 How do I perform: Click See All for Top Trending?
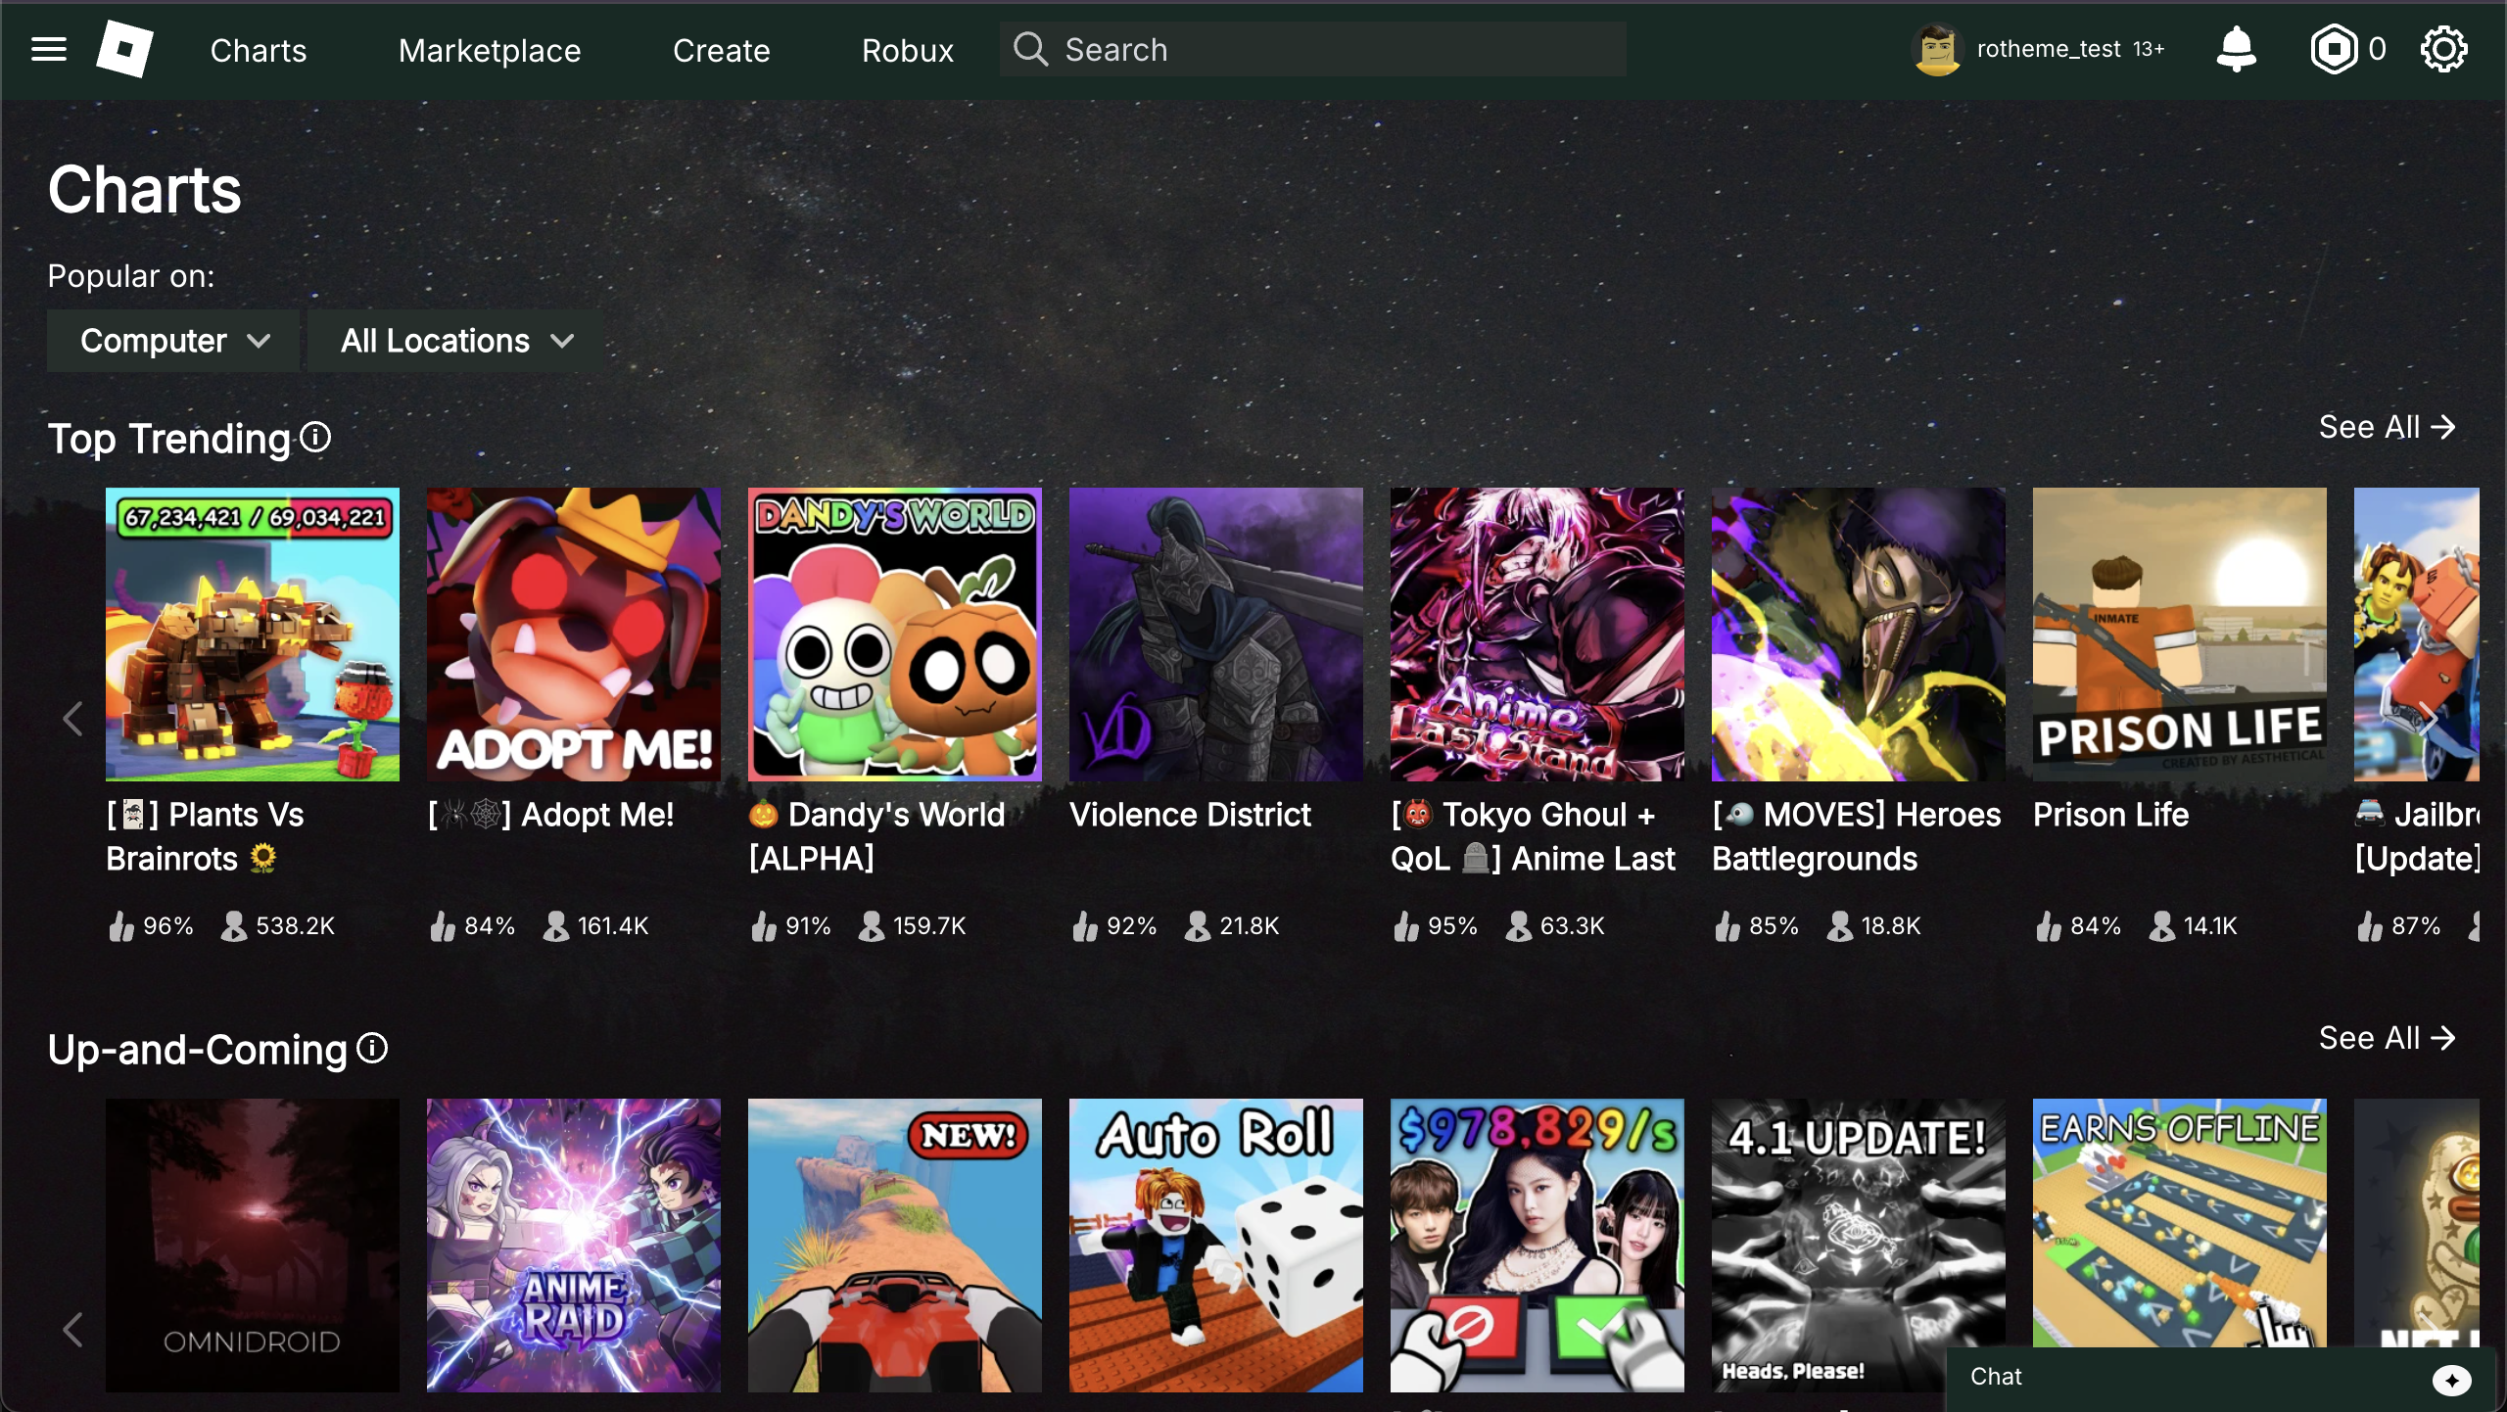pos(2387,427)
